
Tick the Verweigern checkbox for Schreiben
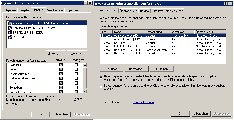point(76,87)
